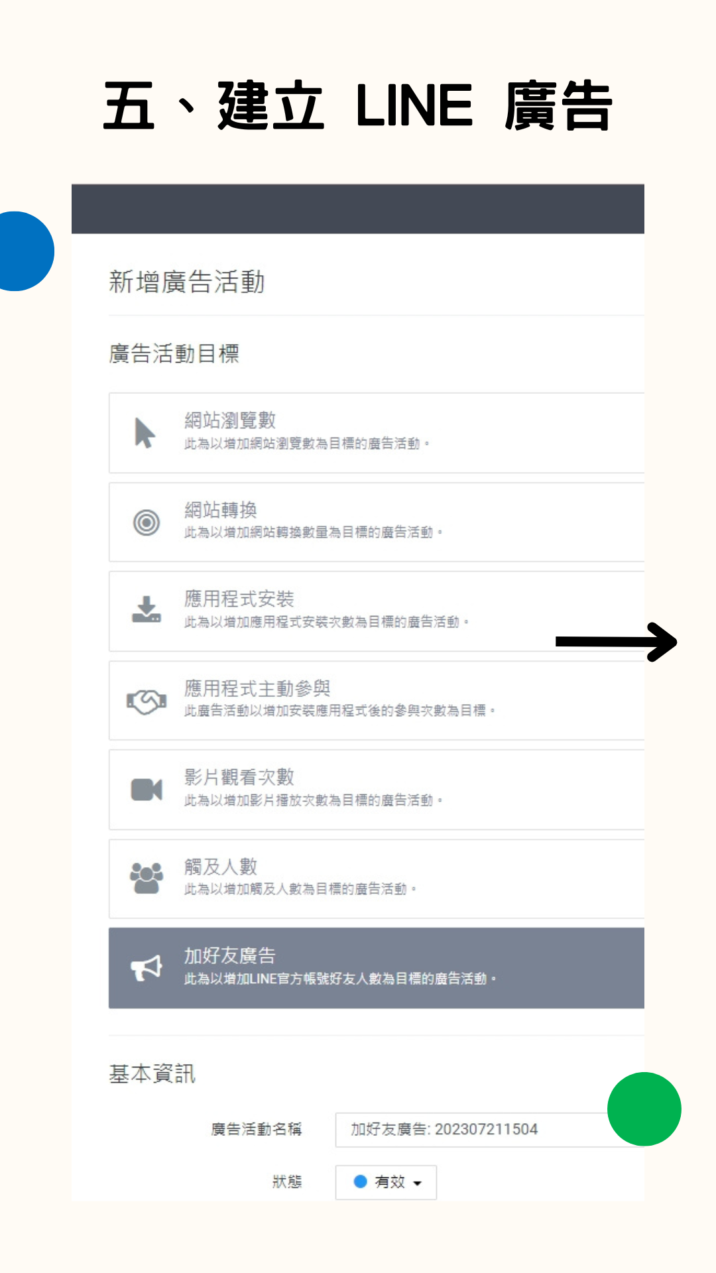This screenshot has width=716, height=1273.
Task: Pick the 應用程式安裝 title text
Action: point(239,599)
